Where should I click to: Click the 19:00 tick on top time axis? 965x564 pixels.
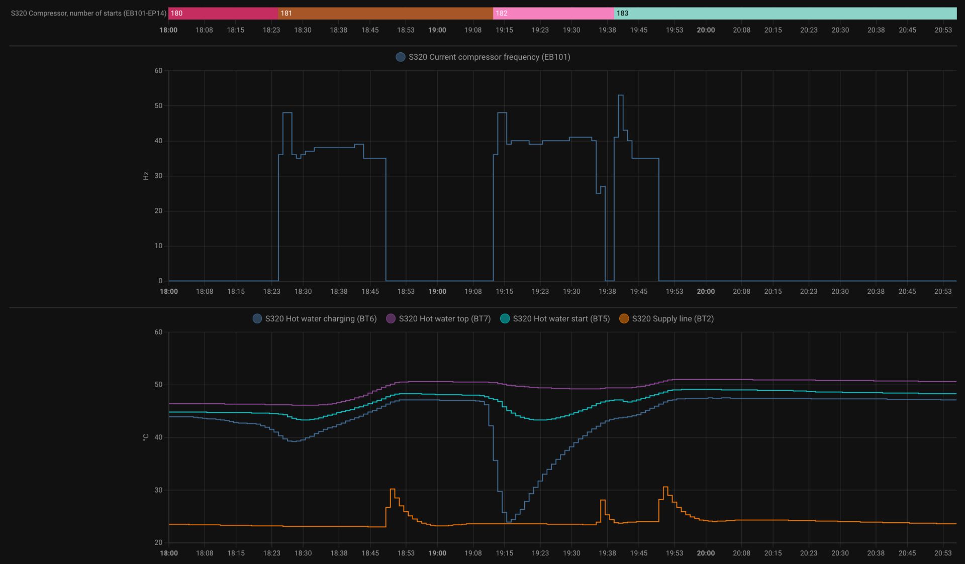click(x=437, y=30)
